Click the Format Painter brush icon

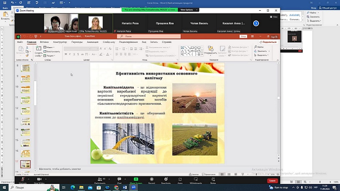[27, 55]
